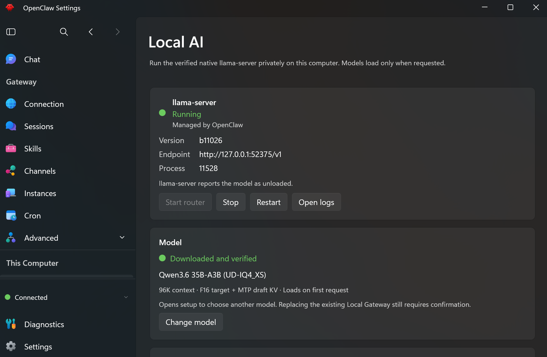Click the green Running status dot
This screenshot has height=357, width=547.
tap(162, 113)
